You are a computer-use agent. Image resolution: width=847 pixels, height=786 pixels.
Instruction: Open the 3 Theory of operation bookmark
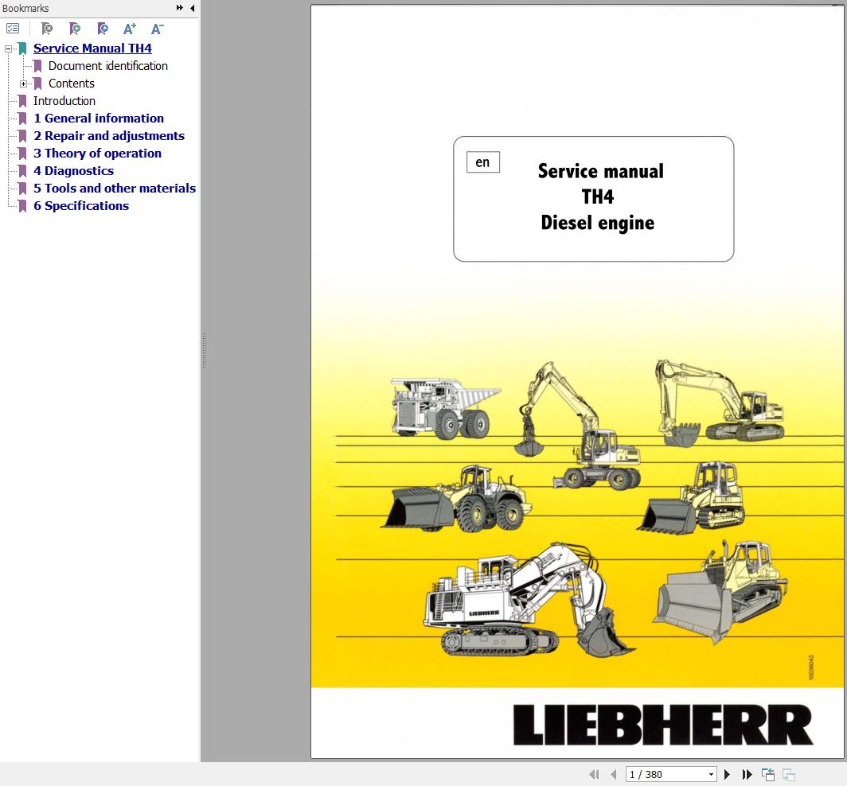97,154
